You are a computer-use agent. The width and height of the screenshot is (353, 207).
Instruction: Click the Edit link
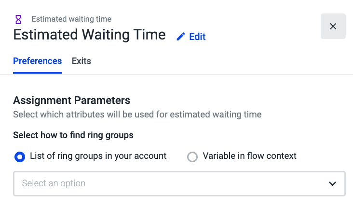point(197,37)
